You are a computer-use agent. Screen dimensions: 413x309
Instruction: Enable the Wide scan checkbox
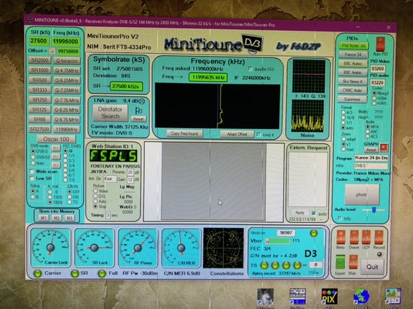point(33,172)
